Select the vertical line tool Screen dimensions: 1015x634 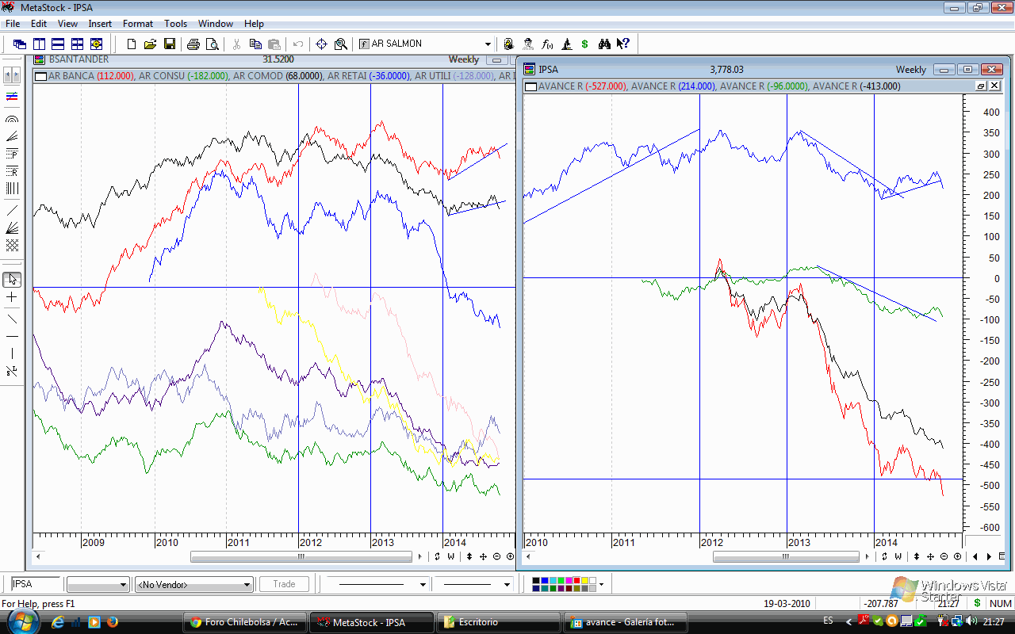coord(12,353)
